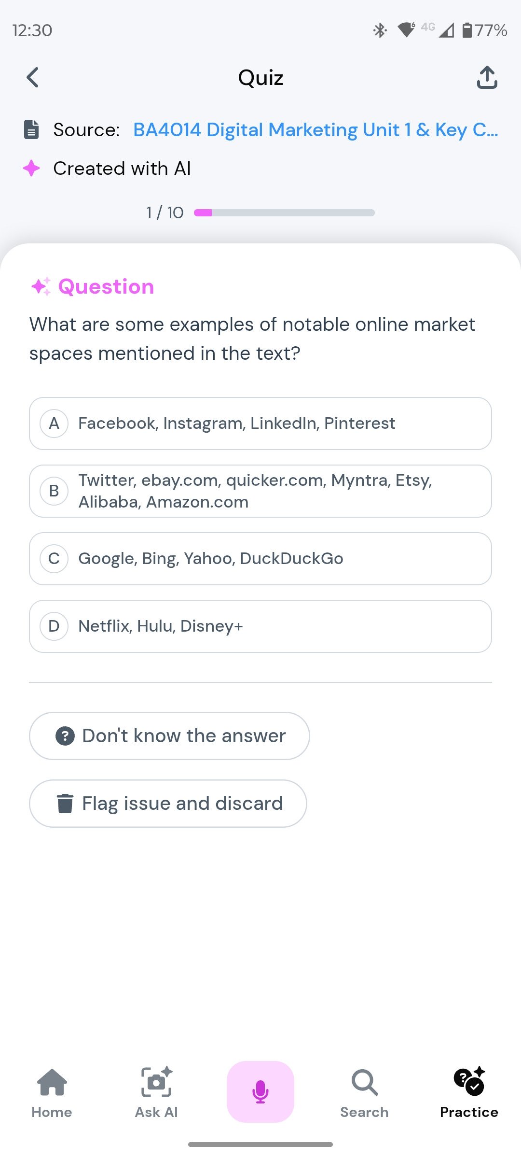Tap the quiz progress bar

point(284,212)
